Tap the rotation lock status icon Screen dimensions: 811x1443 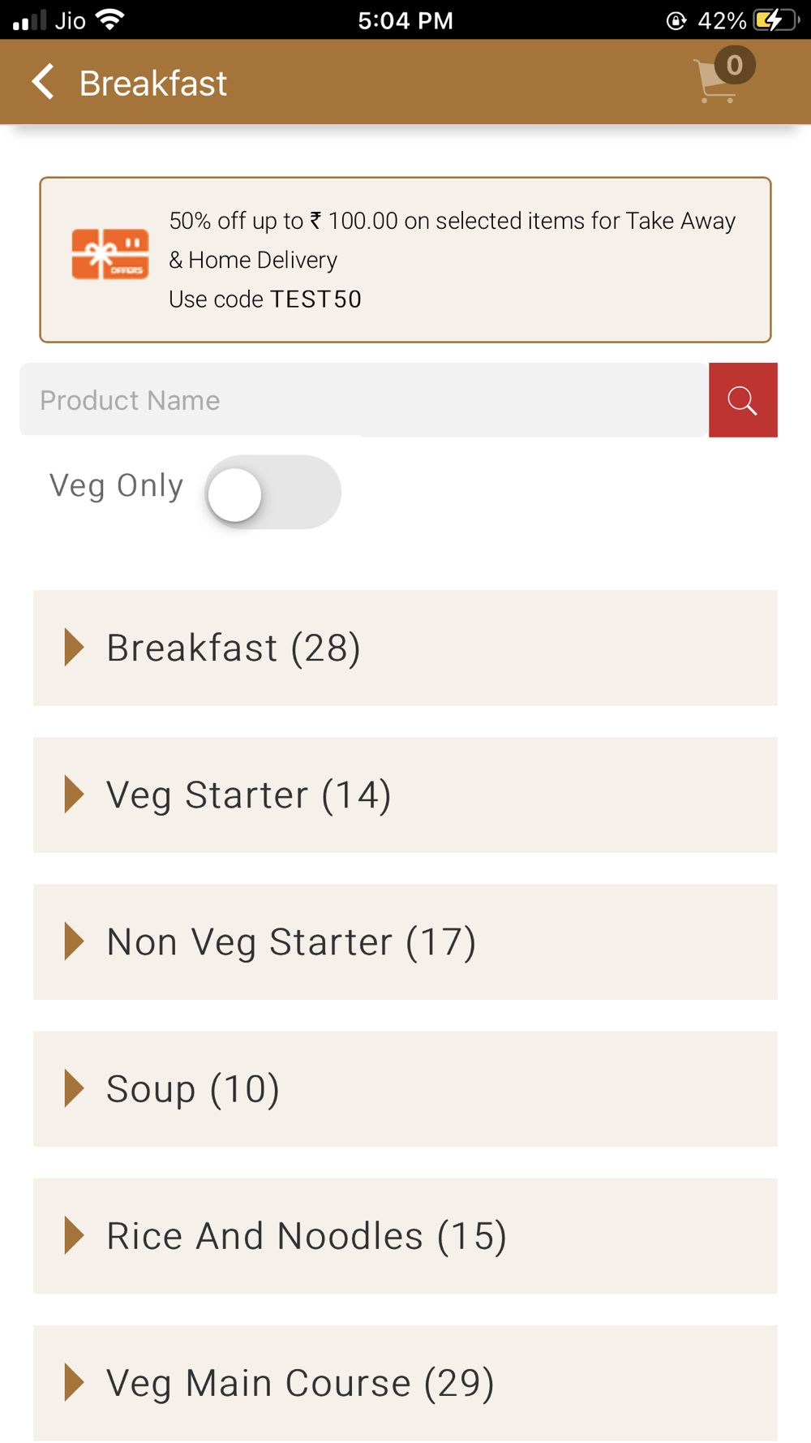[x=676, y=20]
